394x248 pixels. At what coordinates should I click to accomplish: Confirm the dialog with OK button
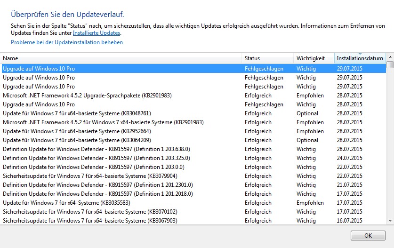pos(368,235)
